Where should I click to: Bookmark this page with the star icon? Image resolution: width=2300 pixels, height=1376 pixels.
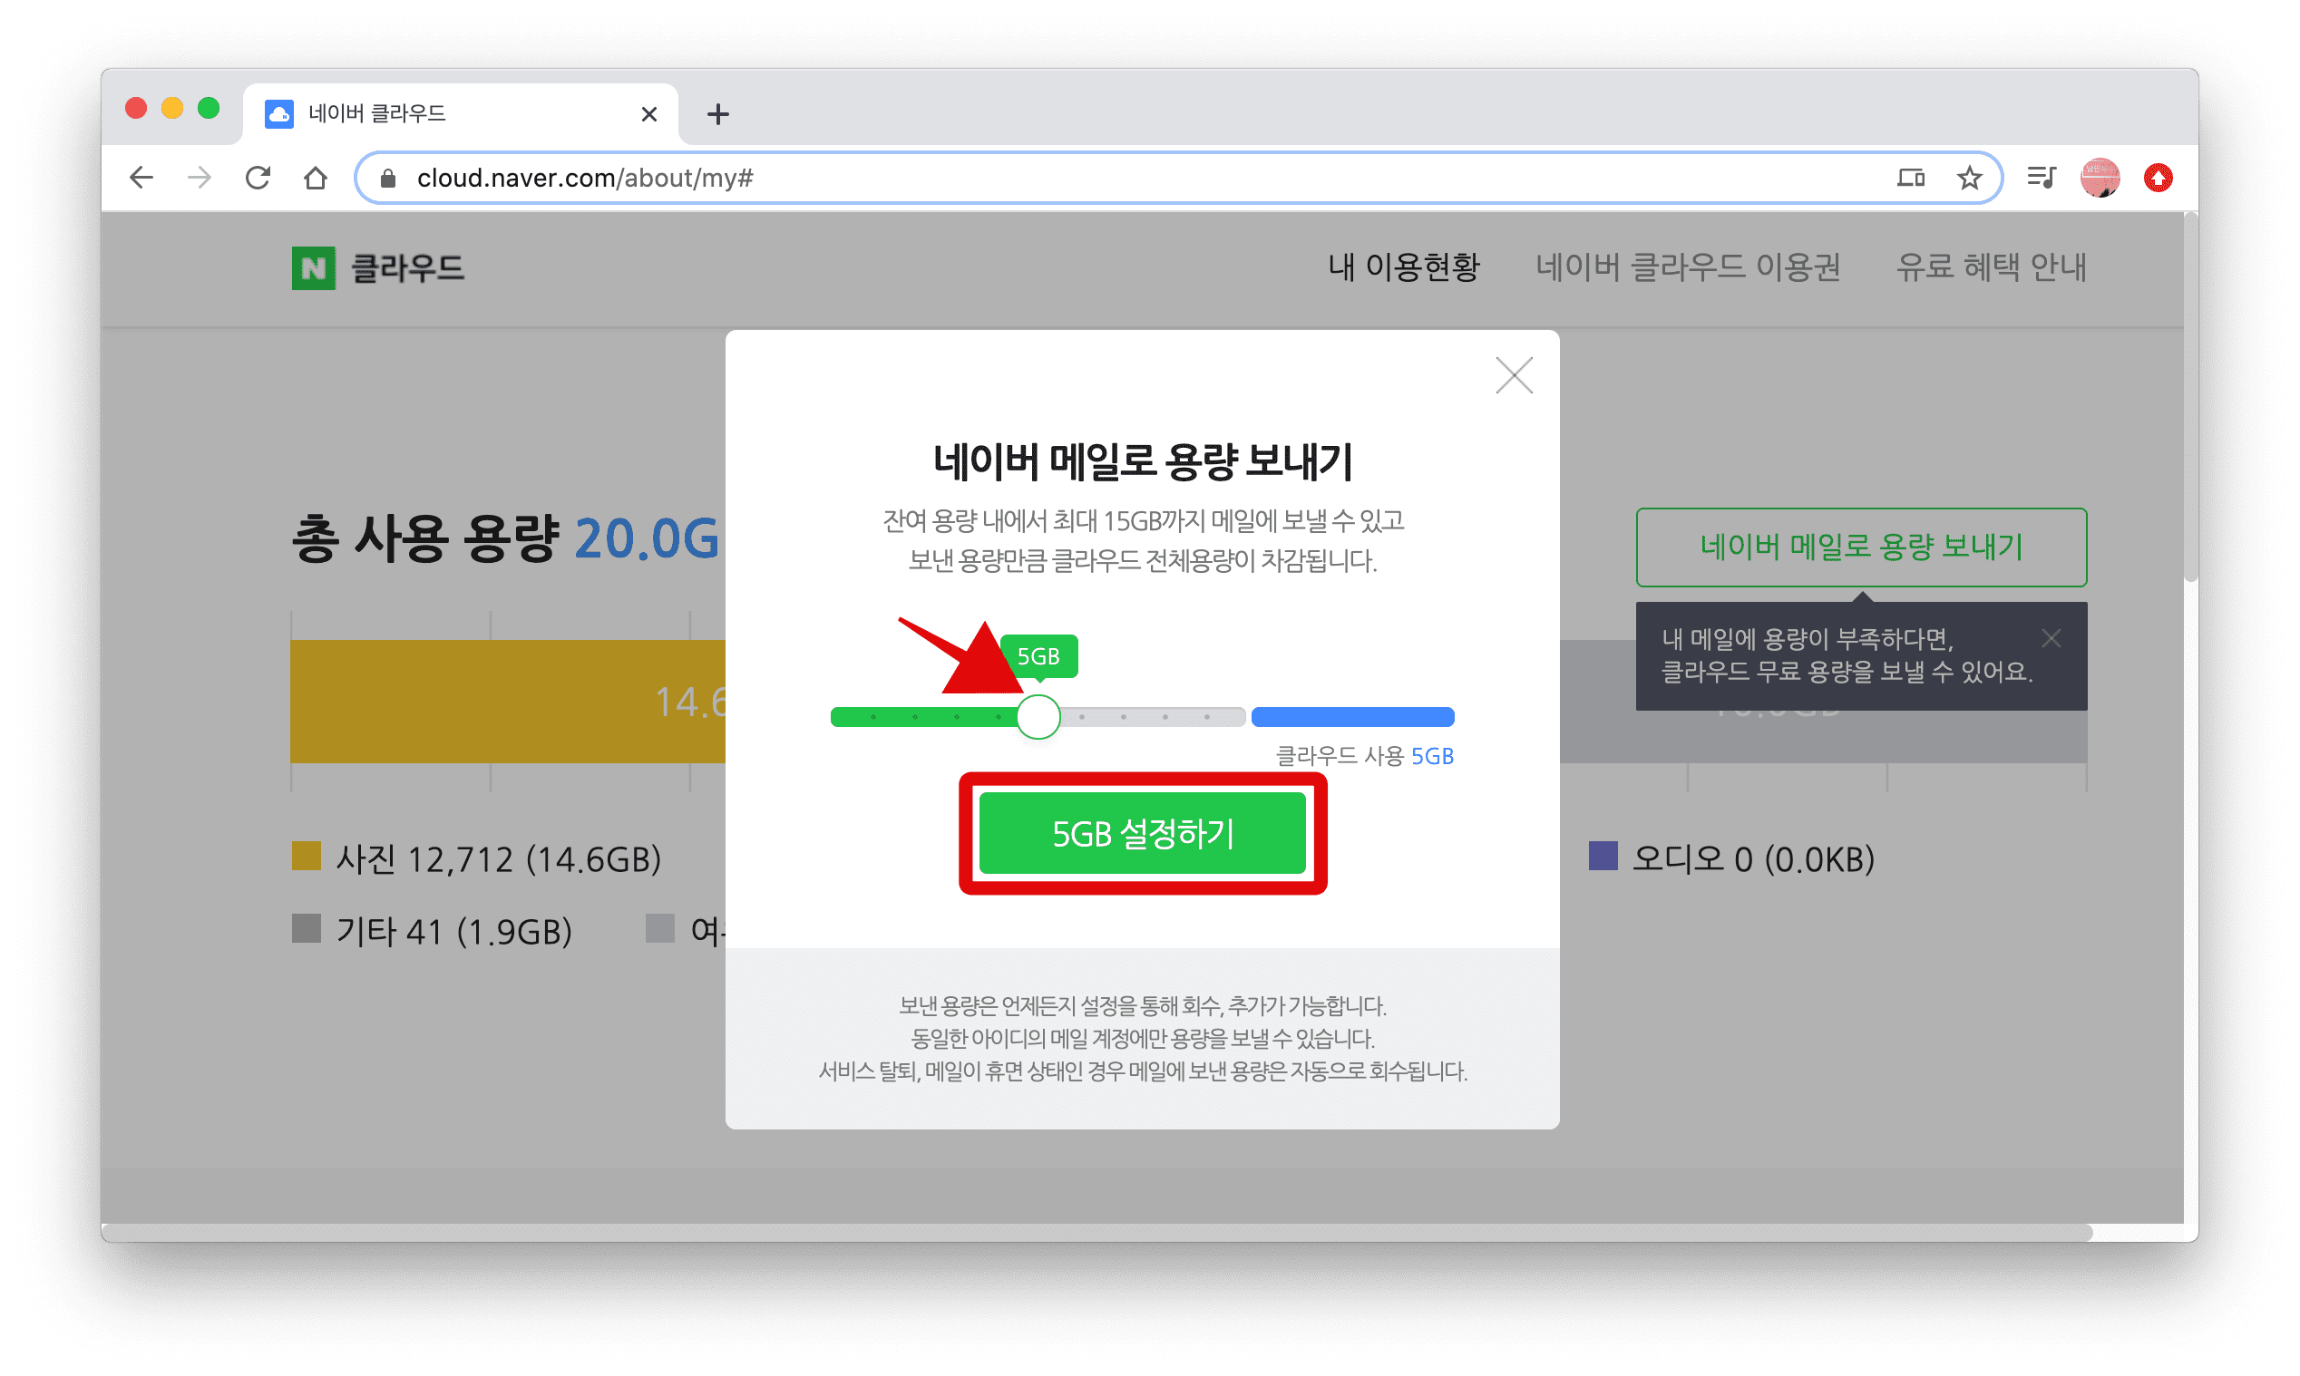[1969, 177]
